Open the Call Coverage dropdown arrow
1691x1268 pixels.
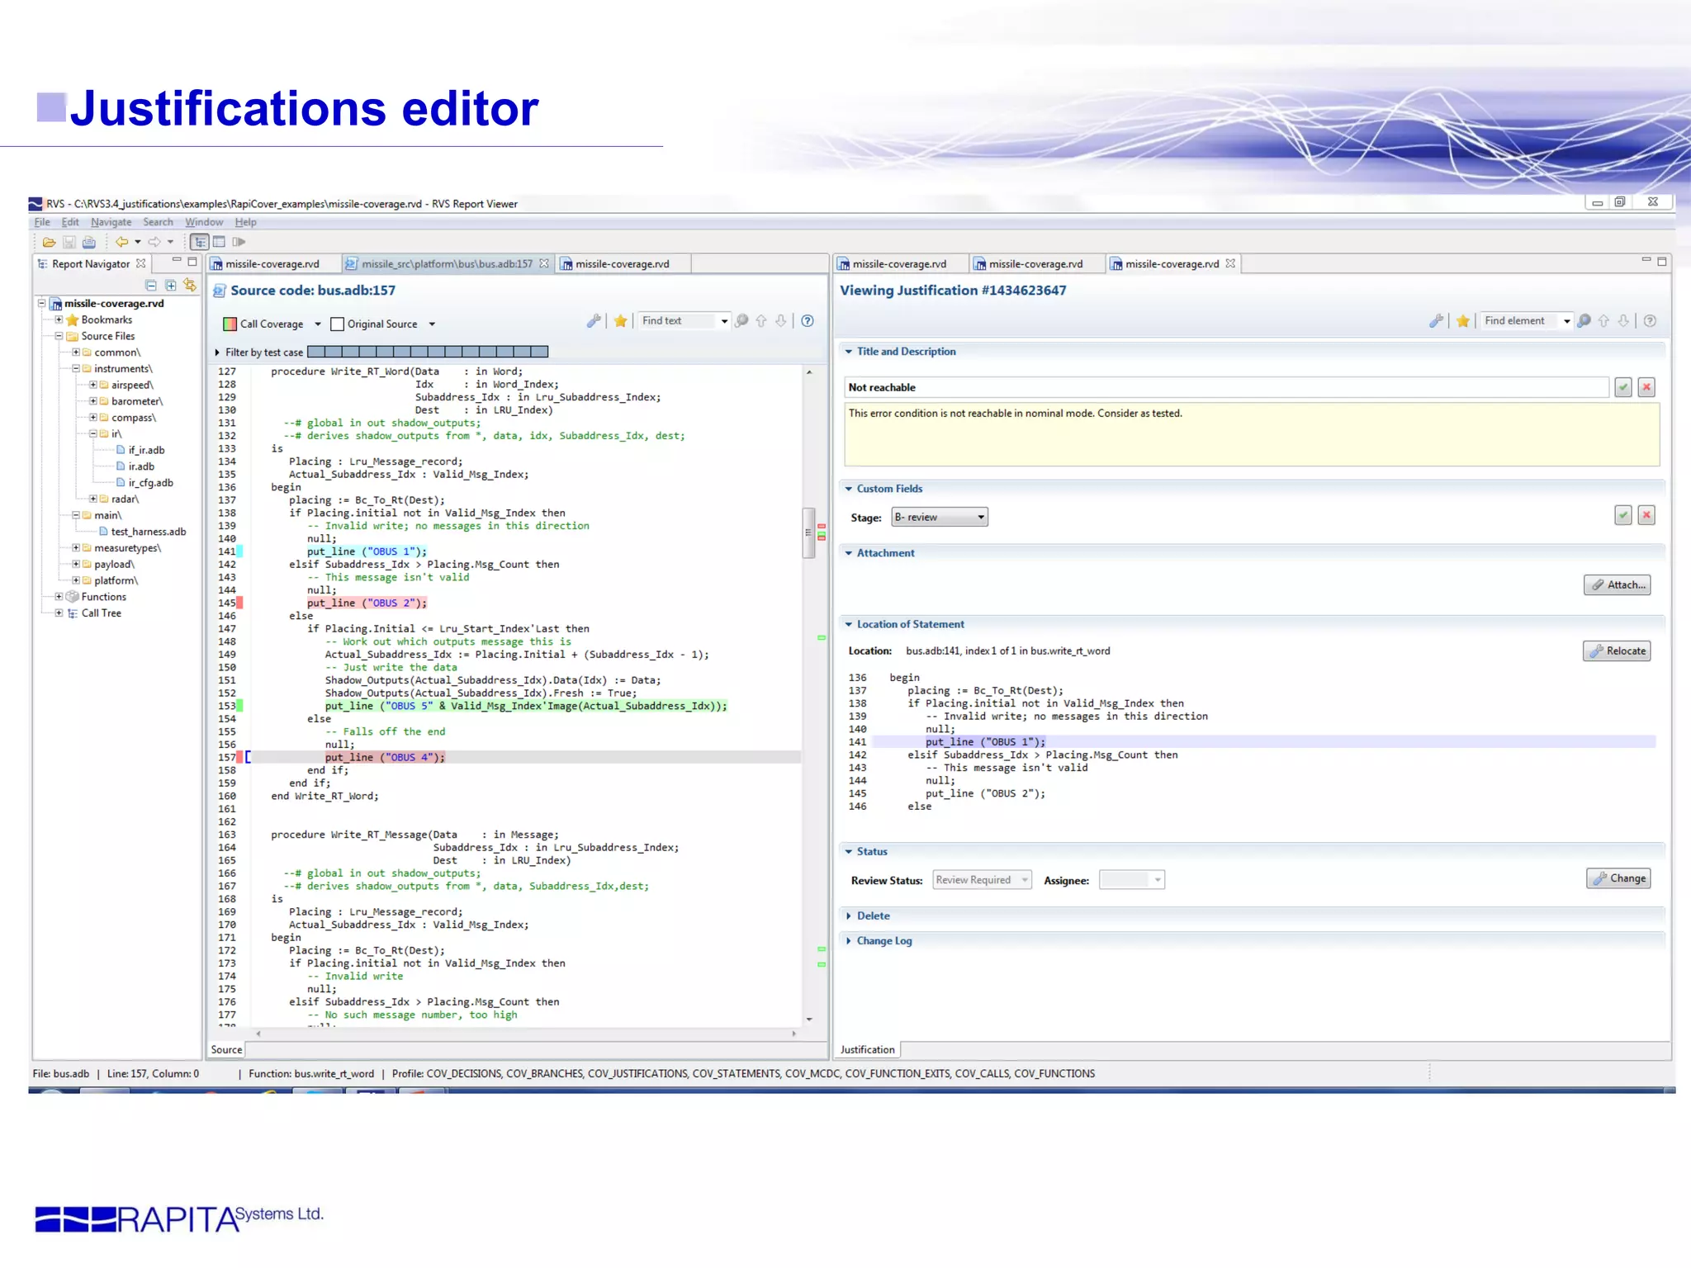(x=318, y=324)
